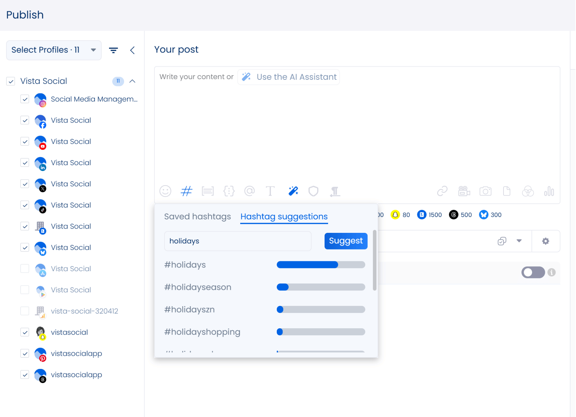
Task: Select the Hashtag suggestions tab
Action: 284,217
